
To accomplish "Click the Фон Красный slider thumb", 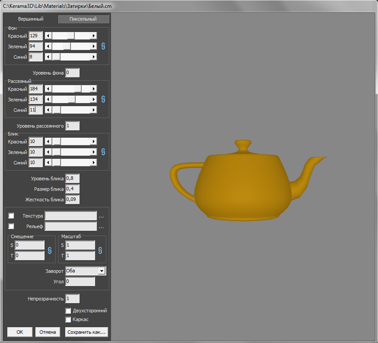I will [x=71, y=36].
